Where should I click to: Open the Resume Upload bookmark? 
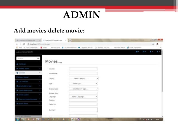click(56, 47)
